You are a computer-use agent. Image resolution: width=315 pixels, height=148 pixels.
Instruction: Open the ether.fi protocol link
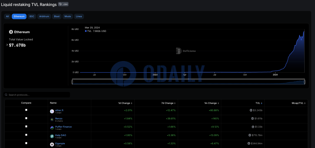tap(59, 110)
